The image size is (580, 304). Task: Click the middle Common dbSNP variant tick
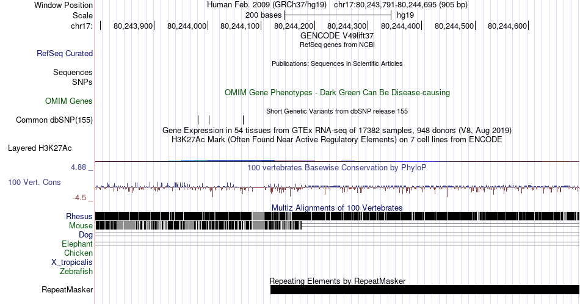pos(209,120)
